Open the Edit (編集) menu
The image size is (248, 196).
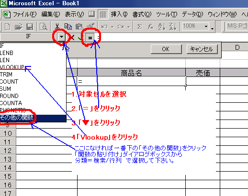pyautogui.click(x=51, y=14)
